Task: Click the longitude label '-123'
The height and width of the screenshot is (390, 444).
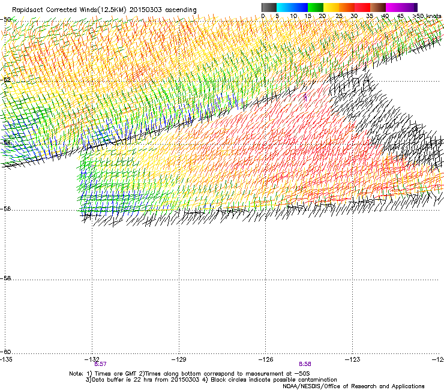Action: point(353,359)
